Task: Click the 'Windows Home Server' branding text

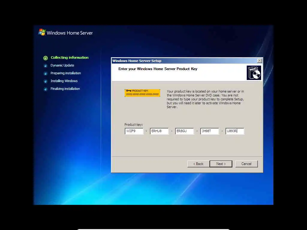Action: [x=70, y=33]
